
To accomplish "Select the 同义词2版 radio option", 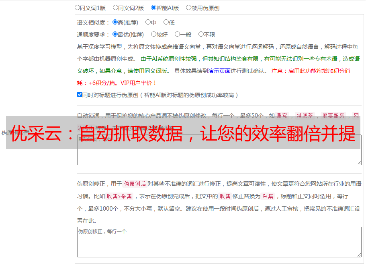I will tap(115, 8).
